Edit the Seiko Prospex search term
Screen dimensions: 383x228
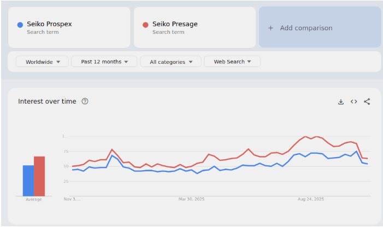click(x=49, y=25)
